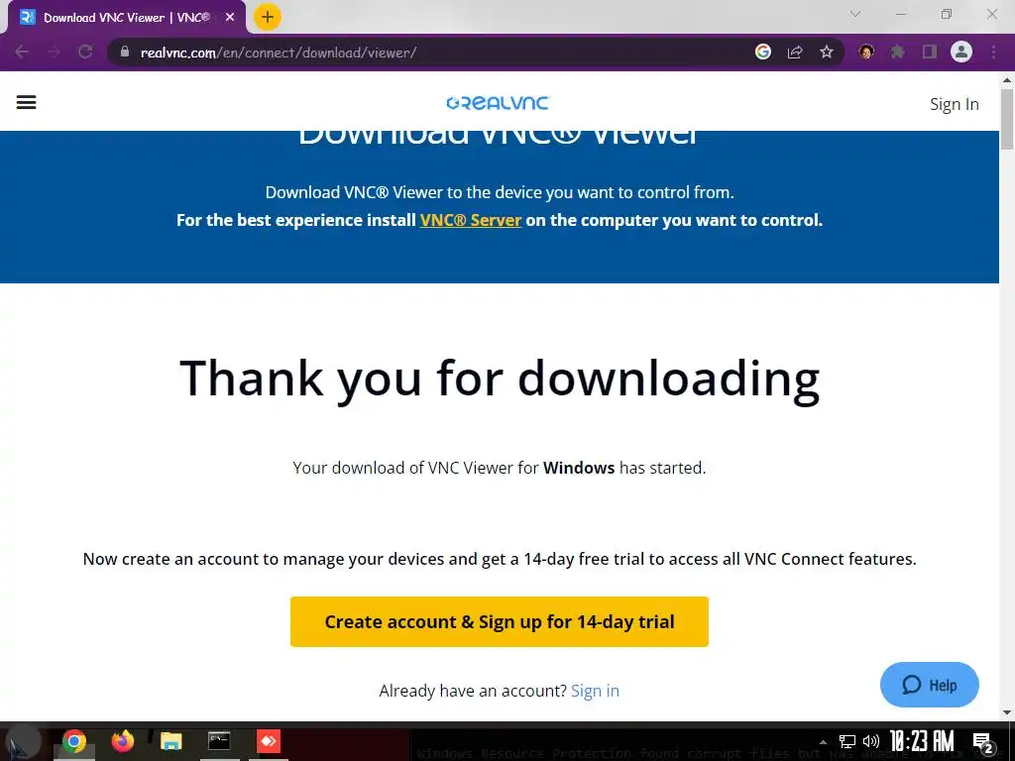Open the hamburger menu on RealVNC site

[26, 102]
